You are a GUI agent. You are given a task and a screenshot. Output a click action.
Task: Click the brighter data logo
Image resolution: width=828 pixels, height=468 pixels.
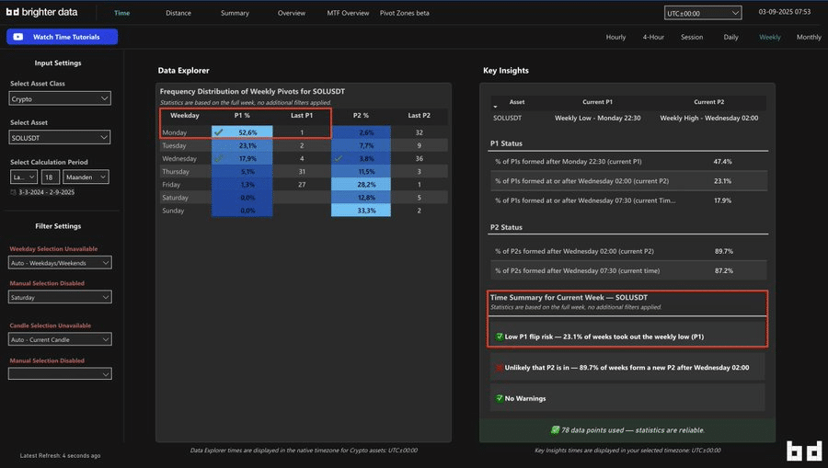[43, 13]
